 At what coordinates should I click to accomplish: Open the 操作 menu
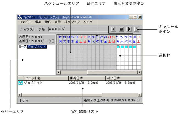coord(48,22)
